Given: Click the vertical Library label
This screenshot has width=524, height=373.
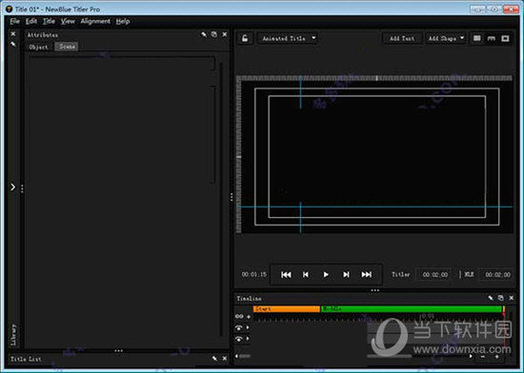Looking at the screenshot, I should 13,334.
